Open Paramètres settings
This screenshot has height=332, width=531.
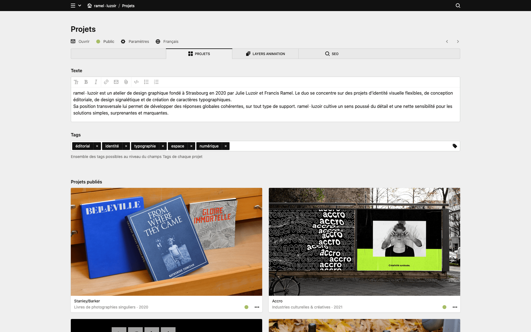135,41
